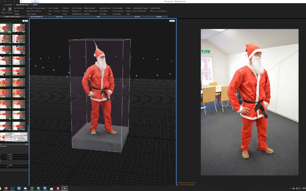Screen dimensions: 306x191
Task: Click Filter Selection in Tools
Action: click(77, 8)
